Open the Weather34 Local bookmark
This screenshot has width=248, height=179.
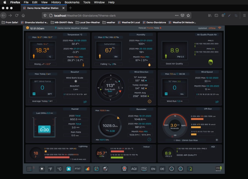[x=129, y=22]
